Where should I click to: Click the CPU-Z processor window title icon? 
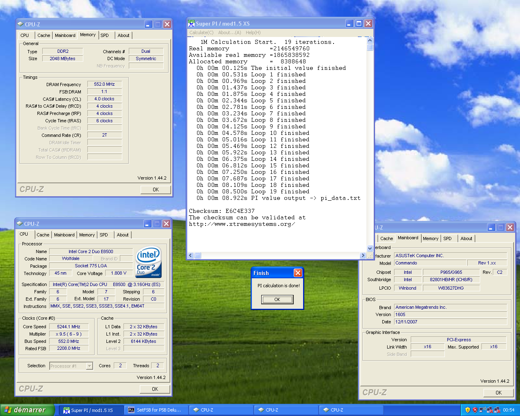pyautogui.click(x=19, y=224)
